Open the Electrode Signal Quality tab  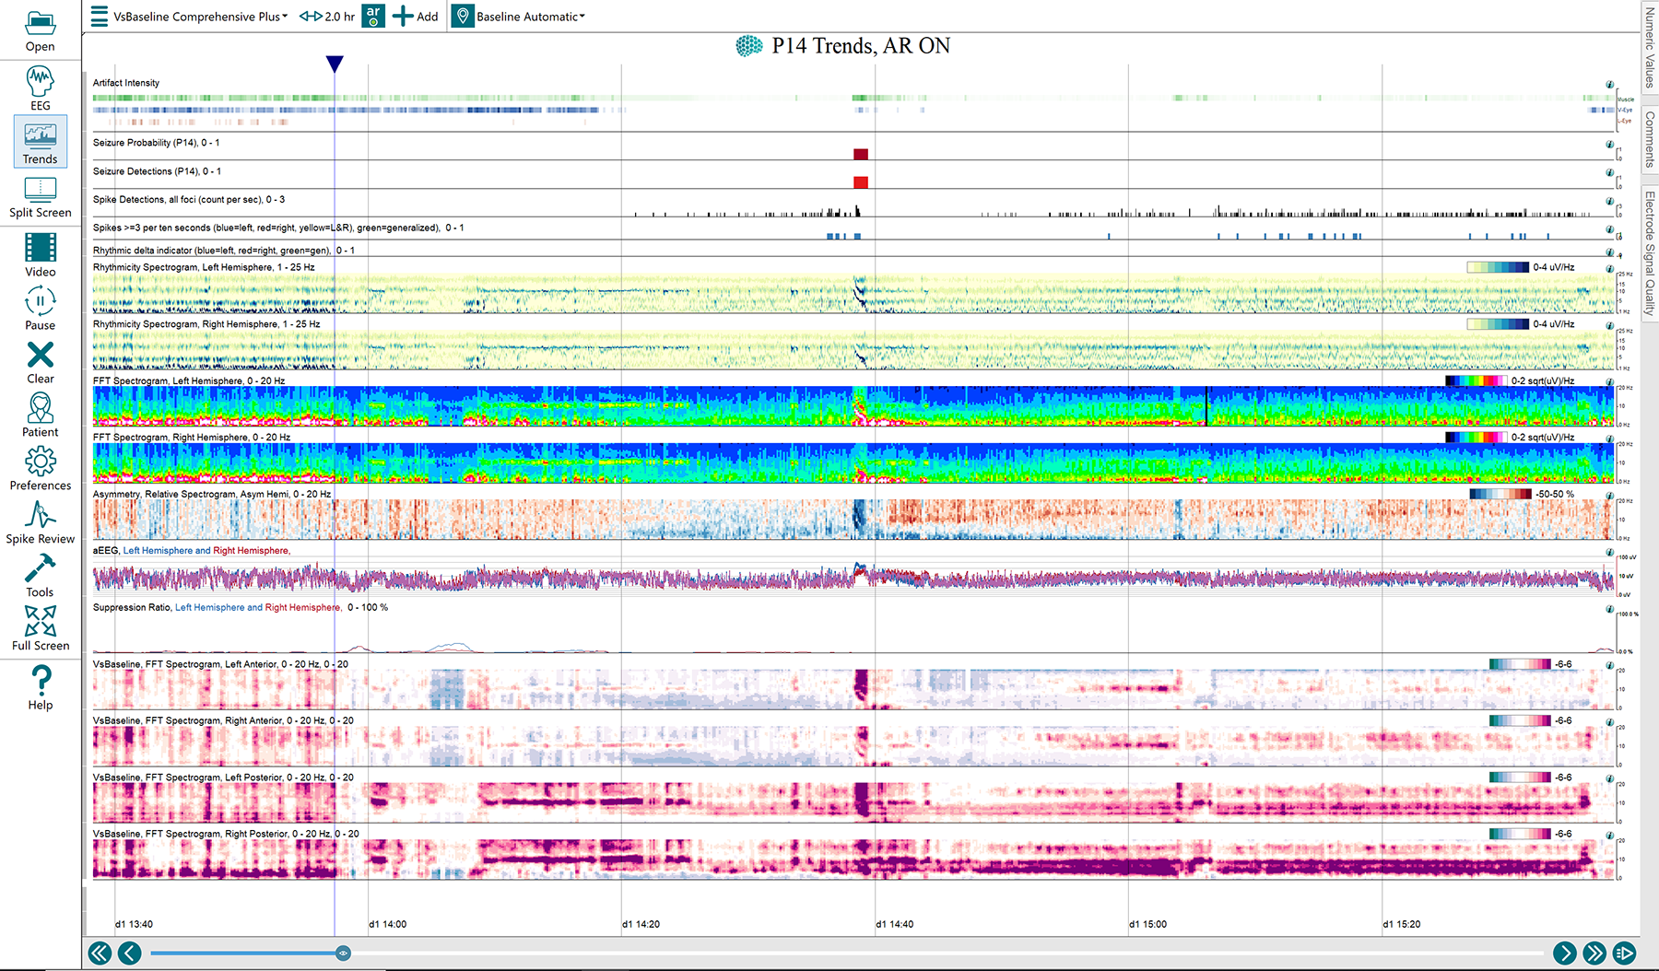point(1650,253)
